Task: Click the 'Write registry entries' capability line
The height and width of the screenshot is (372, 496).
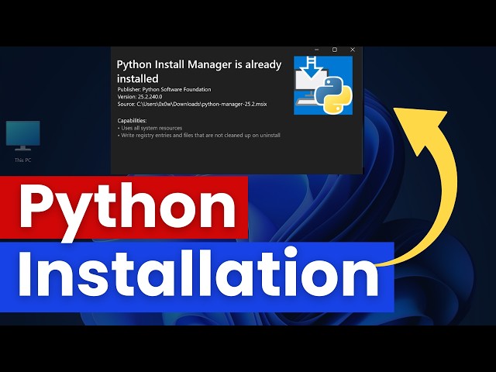Action: [x=198, y=136]
